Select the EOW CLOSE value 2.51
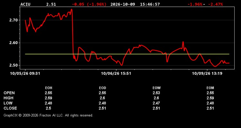The height and width of the screenshot is (128, 241). coord(156,108)
